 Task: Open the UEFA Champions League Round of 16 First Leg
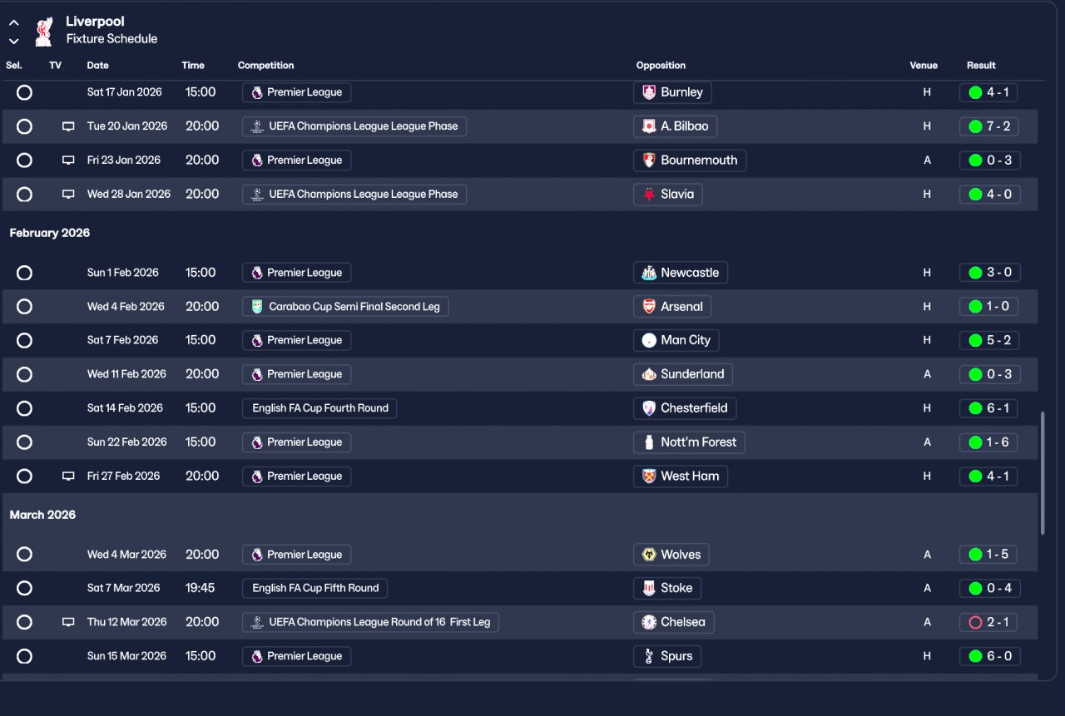pyautogui.click(x=371, y=622)
